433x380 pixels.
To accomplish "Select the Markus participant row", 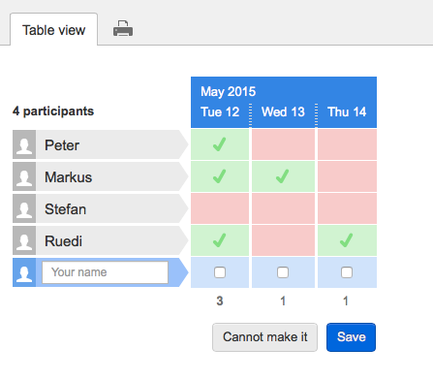I will 100,176.
